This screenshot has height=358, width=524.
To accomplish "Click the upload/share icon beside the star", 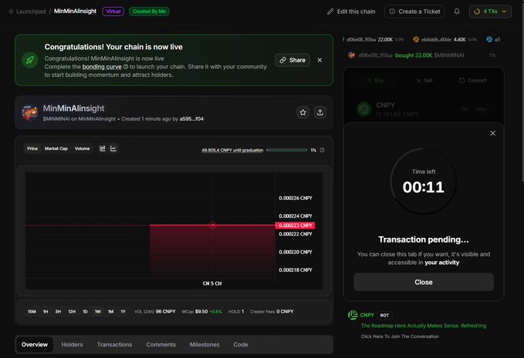I will point(319,112).
